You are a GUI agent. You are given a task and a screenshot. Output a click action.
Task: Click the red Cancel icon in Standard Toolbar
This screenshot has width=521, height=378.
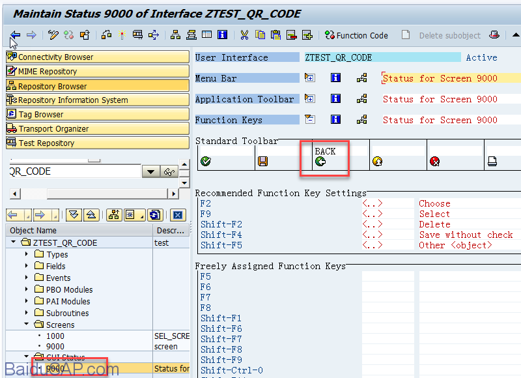pyautogui.click(x=434, y=162)
